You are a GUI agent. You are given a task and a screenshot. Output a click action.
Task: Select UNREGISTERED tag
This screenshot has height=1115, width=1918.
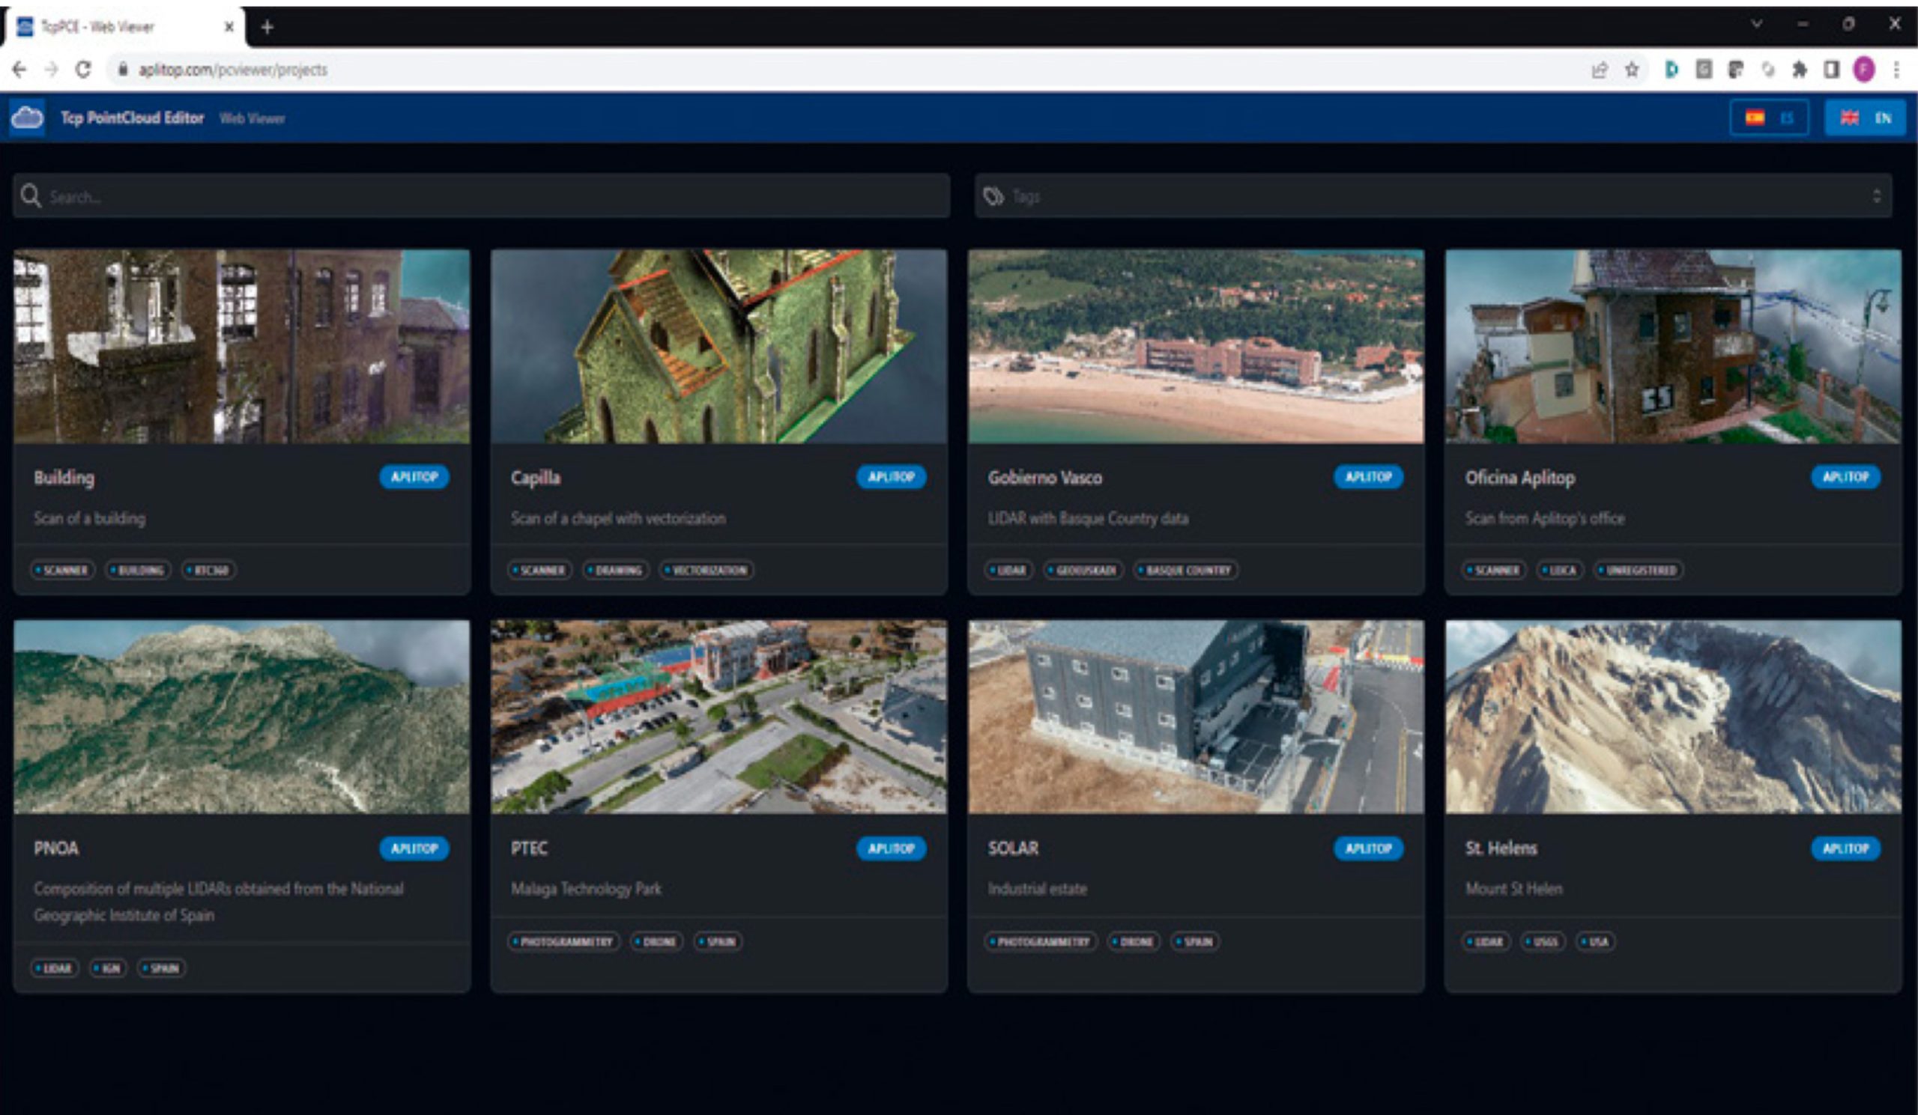[1638, 570]
